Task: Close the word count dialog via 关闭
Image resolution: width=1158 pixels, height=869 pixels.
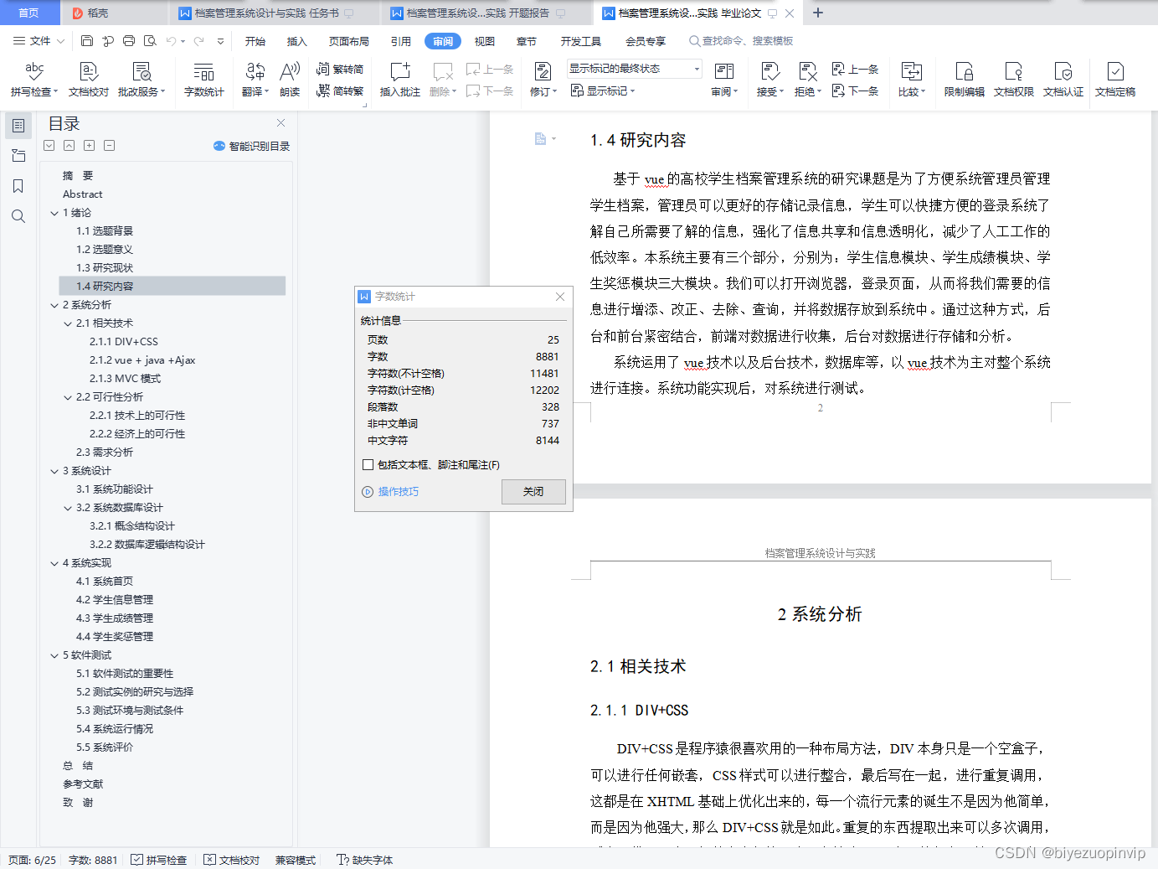Action: [533, 492]
